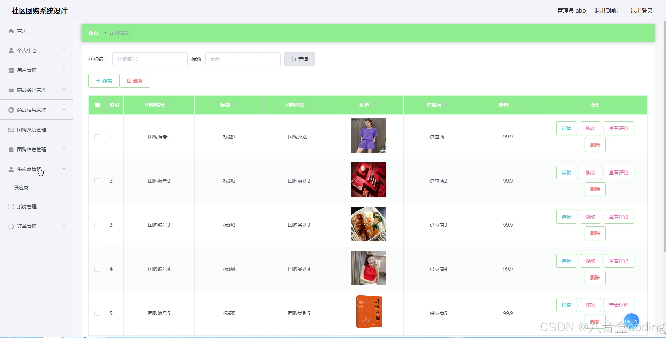
Task: Expand the 用户管理 menu section
Action: pyautogui.click(x=37, y=70)
